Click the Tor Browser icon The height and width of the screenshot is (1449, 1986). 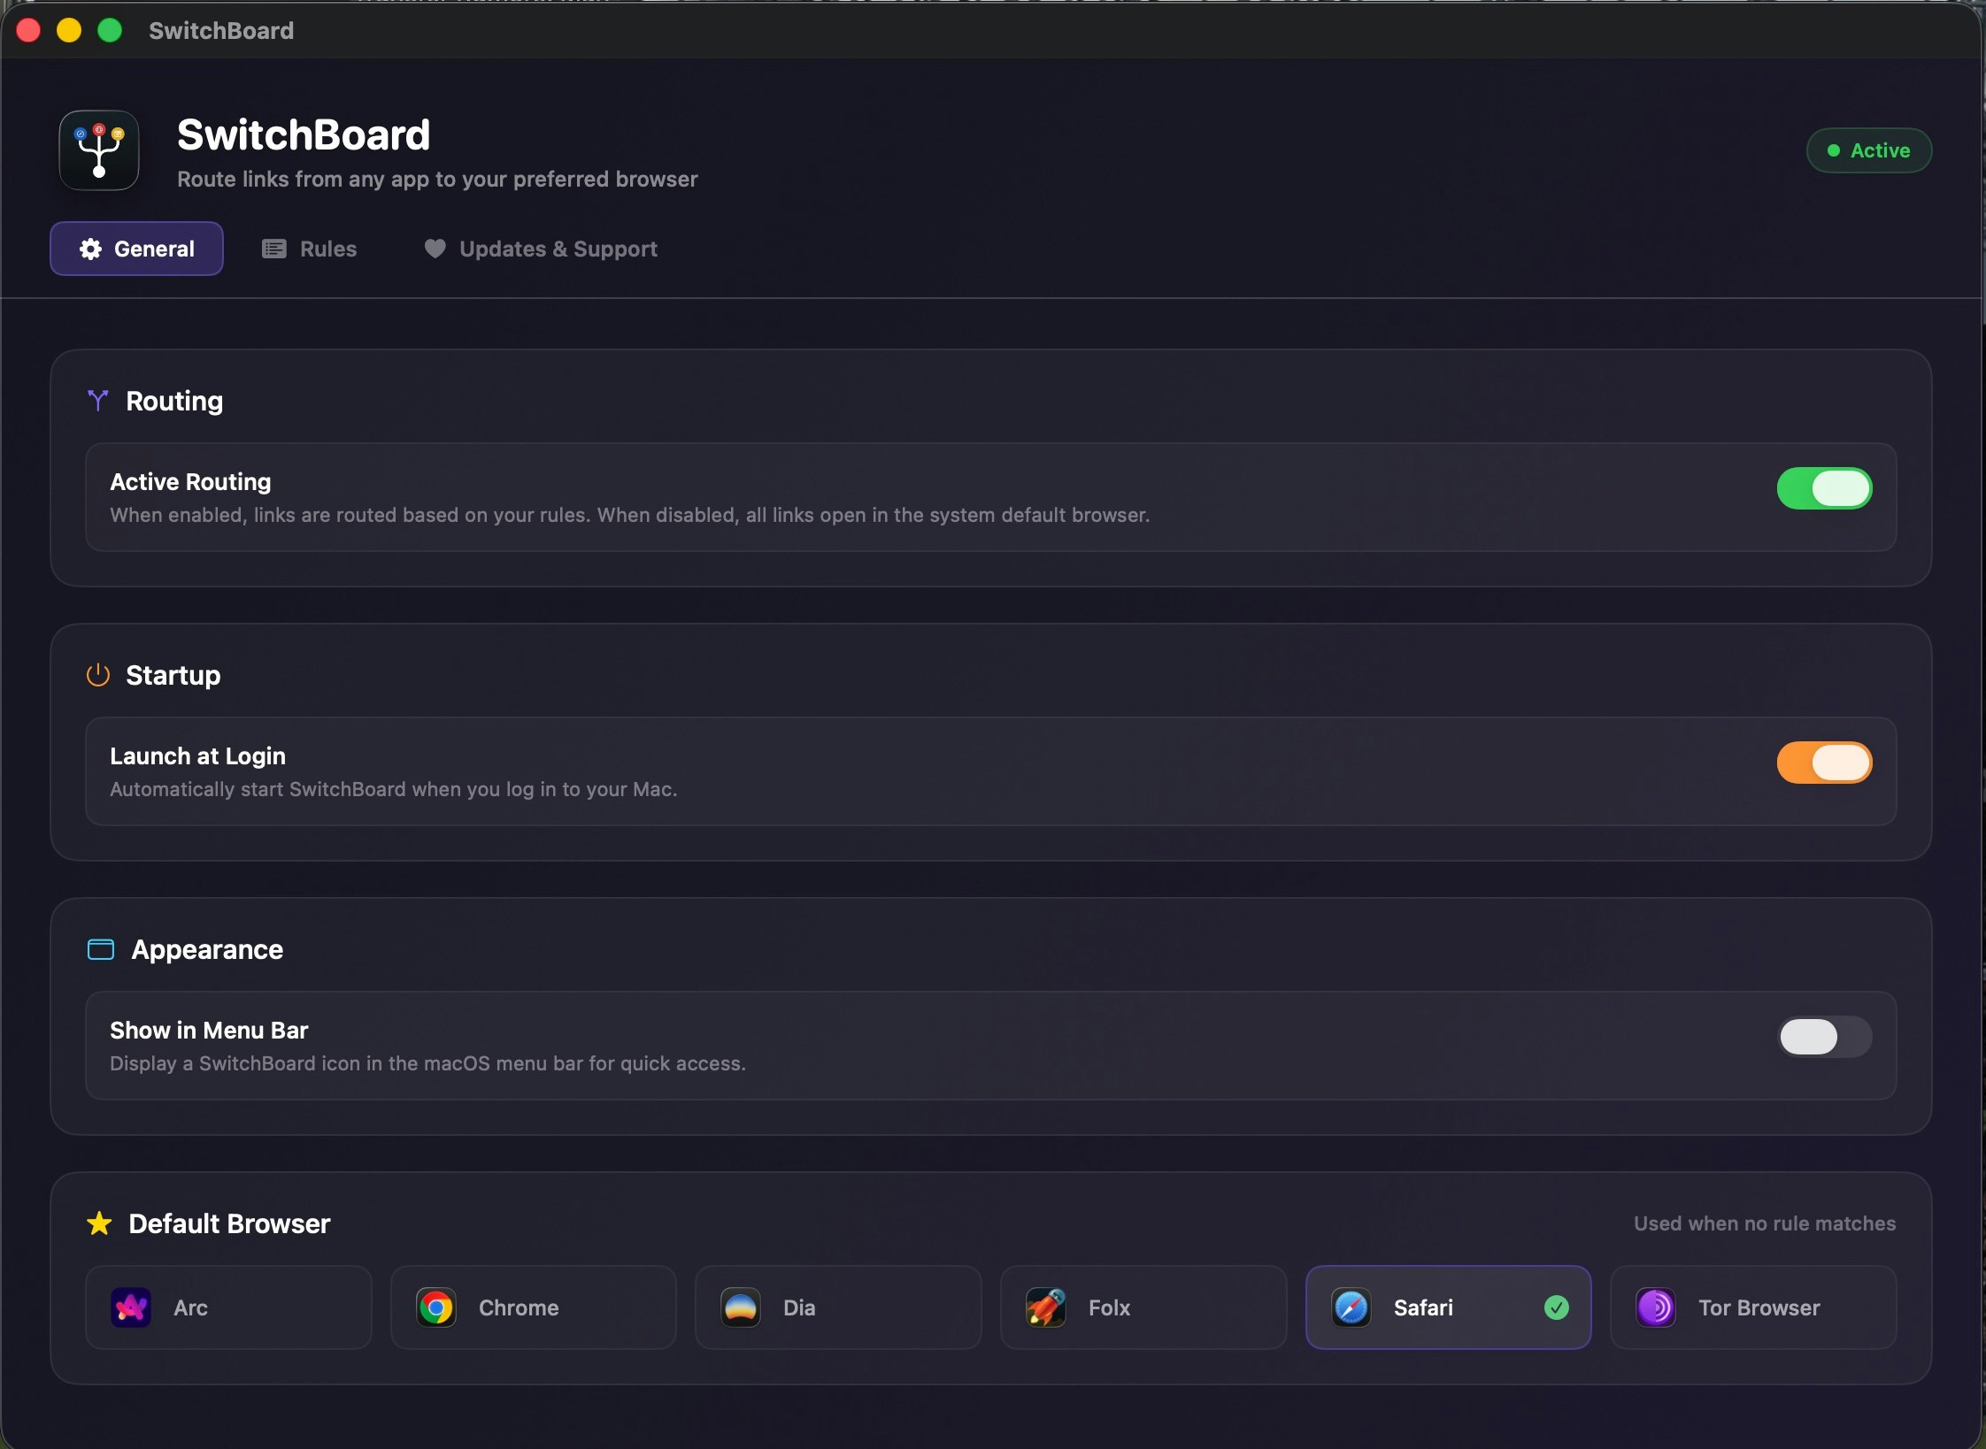pos(1655,1307)
